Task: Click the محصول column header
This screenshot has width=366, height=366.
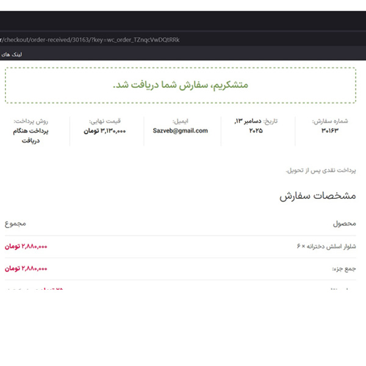Action: coord(344,224)
